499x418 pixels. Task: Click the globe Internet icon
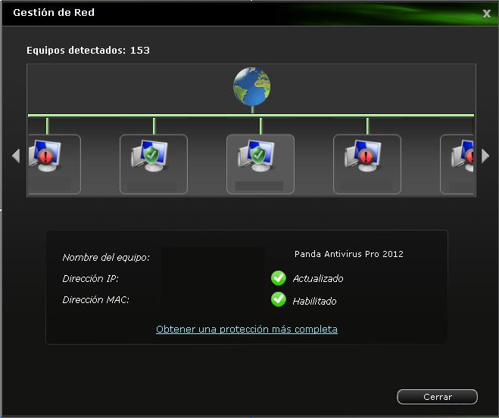[251, 87]
